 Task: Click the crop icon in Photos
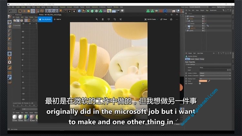point(121,19)
